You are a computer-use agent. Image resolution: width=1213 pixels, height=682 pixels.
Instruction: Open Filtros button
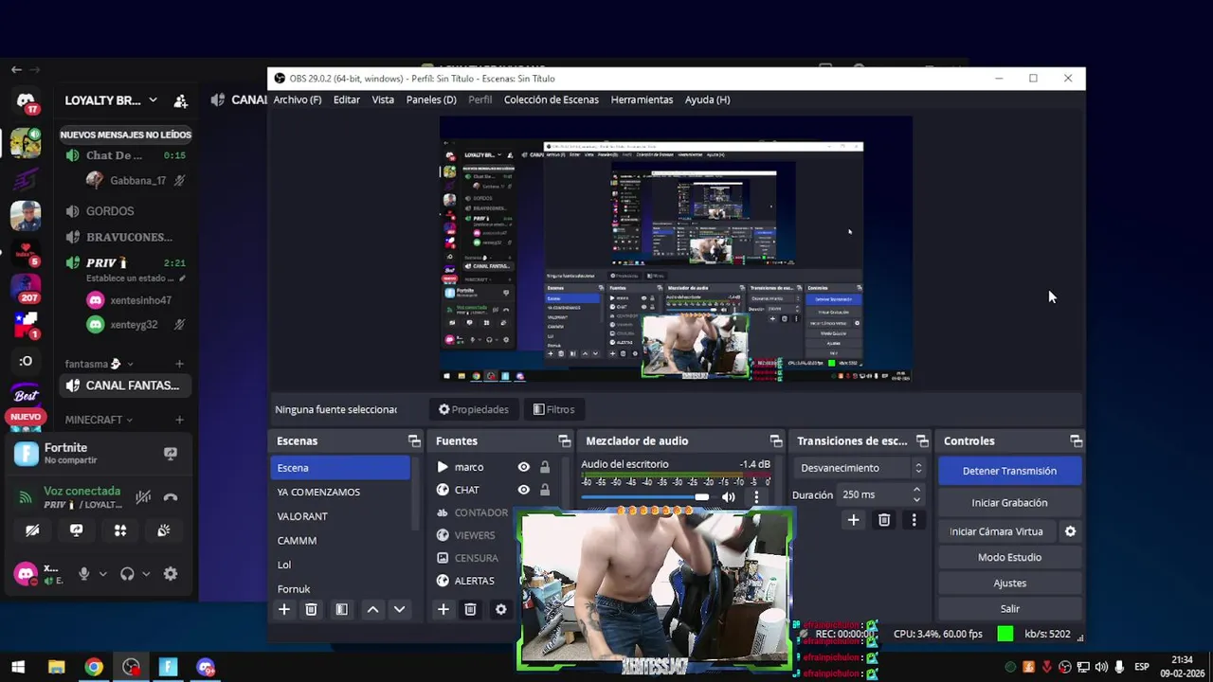[553, 409]
